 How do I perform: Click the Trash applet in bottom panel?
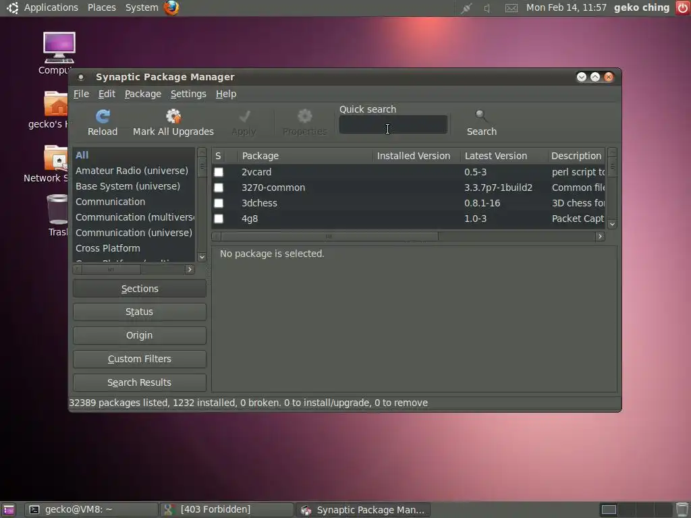pyautogui.click(x=682, y=510)
